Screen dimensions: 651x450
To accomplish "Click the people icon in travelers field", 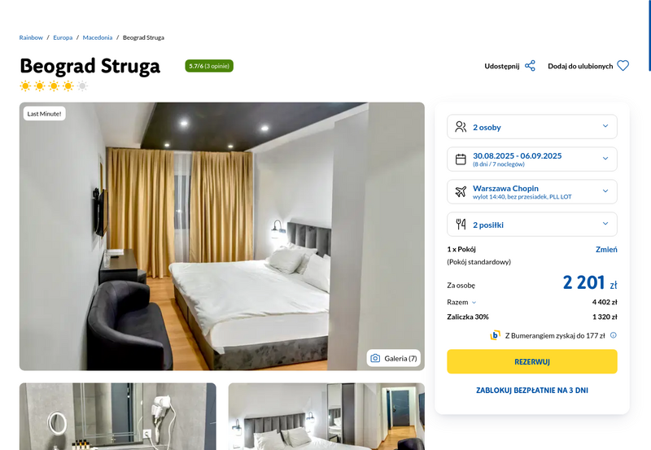I will pyautogui.click(x=461, y=127).
